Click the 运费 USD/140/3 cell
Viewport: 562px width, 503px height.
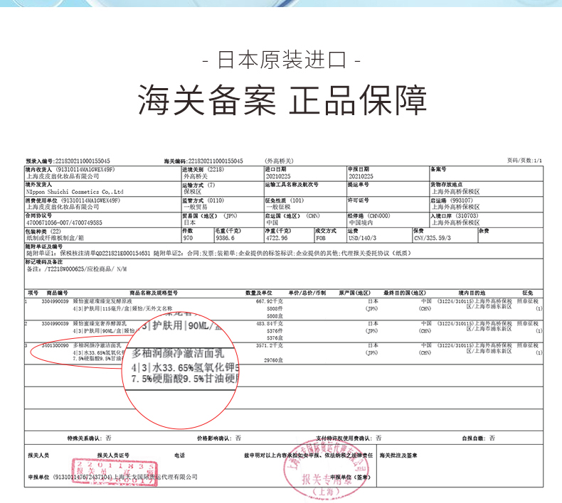(380, 235)
